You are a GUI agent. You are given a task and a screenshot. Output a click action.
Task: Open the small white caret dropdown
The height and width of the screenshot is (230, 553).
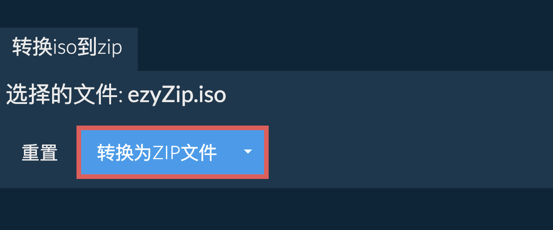click(248, 152)
